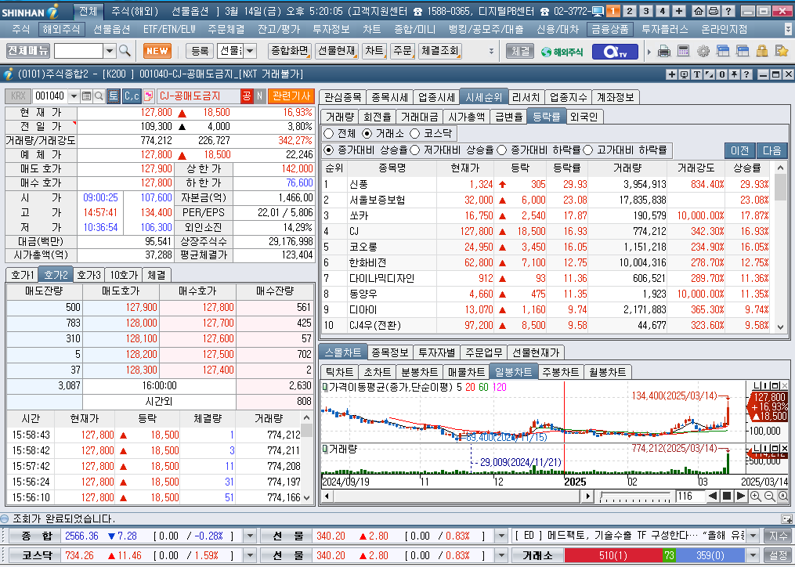The image size is (795, 567).
Task: Click the printer icon in title bar
Action: coord(714,11)
